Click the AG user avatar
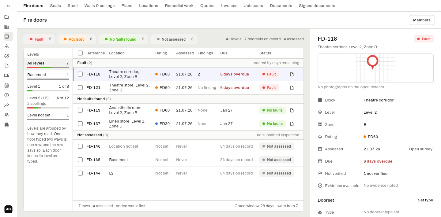The image size is (441, 217). click(8, 209)
